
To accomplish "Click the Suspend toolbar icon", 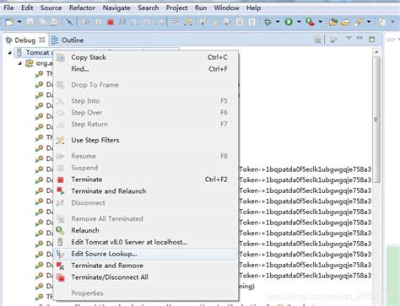I will pyautogui.click(x=98, y=22).
